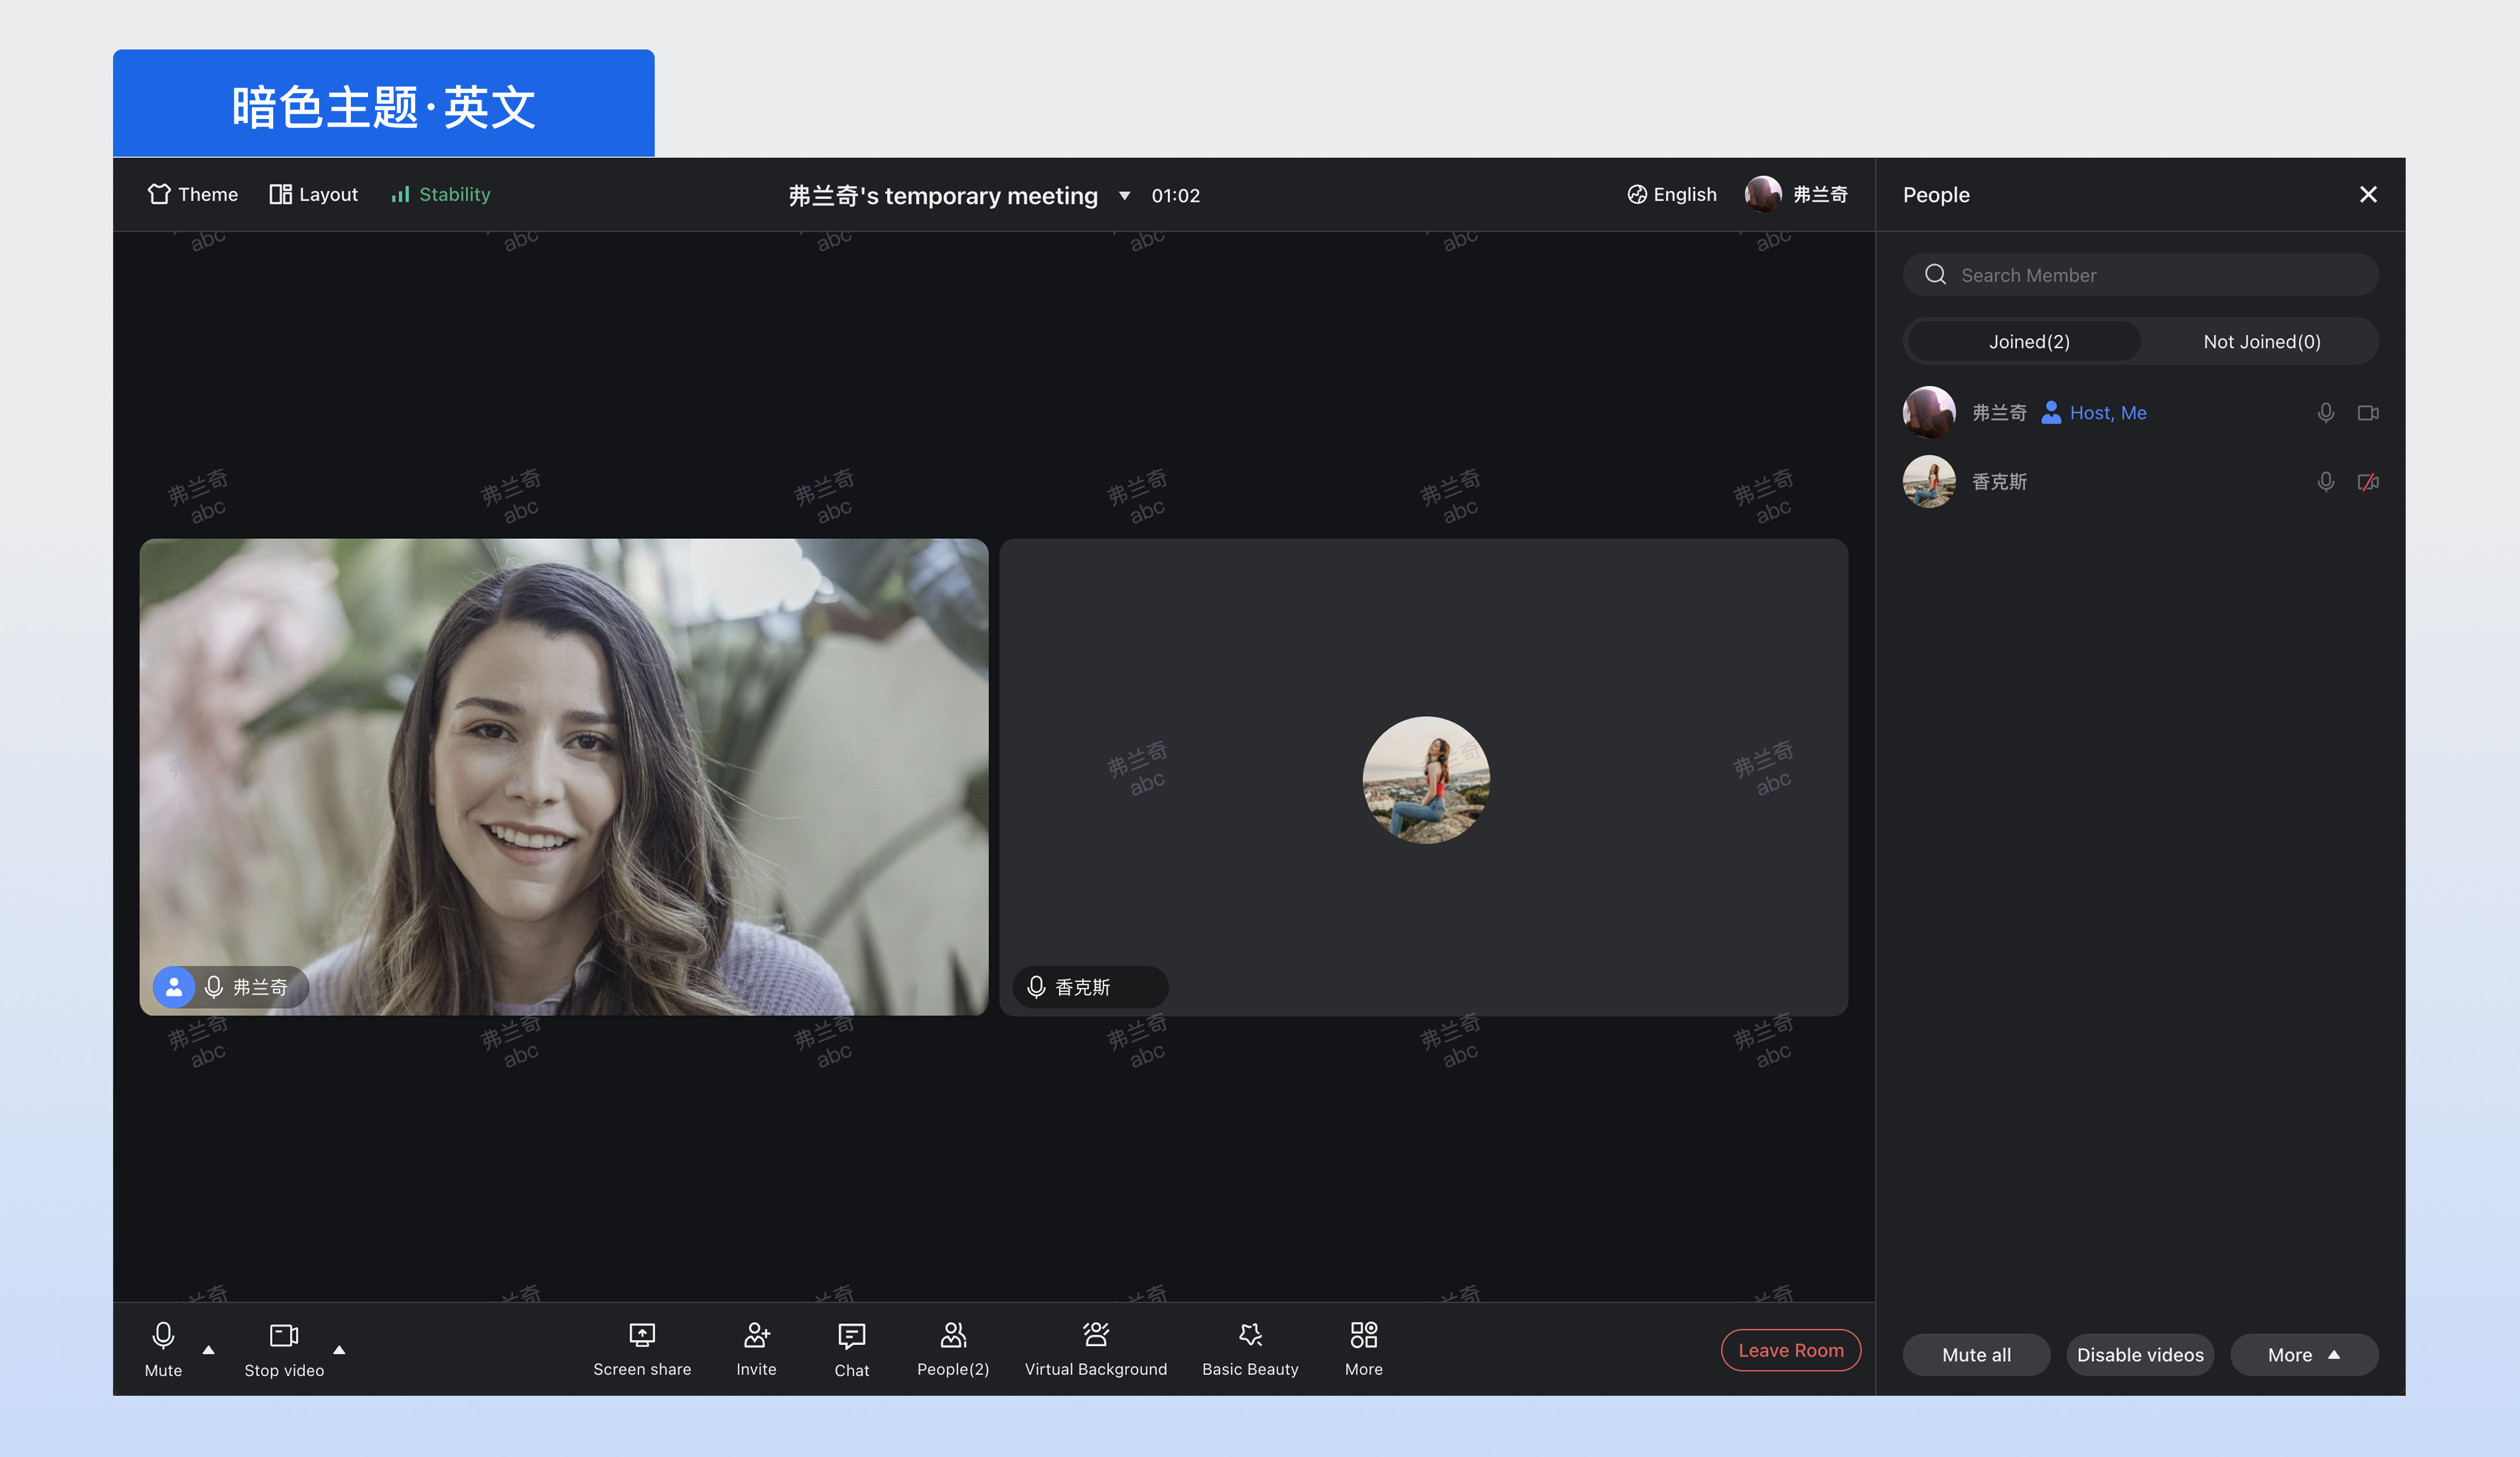Open the Theme switcher

point(193,194)
